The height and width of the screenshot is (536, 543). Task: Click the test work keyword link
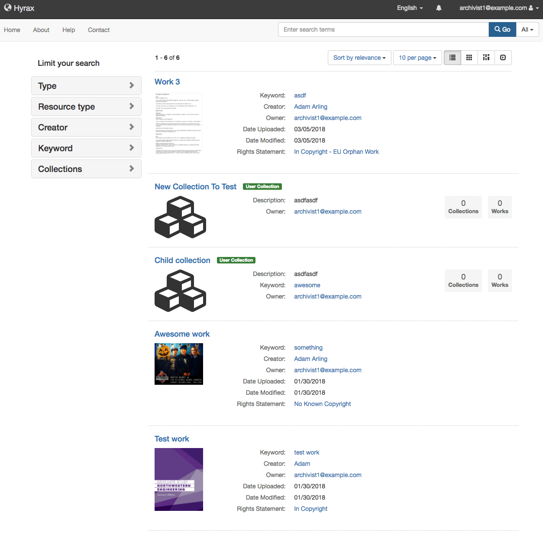[307, 452]
